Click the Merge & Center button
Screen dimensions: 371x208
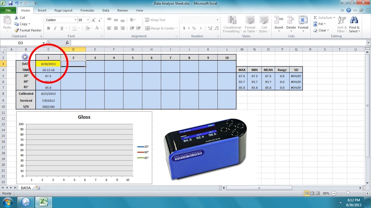(x=160, y=28)
